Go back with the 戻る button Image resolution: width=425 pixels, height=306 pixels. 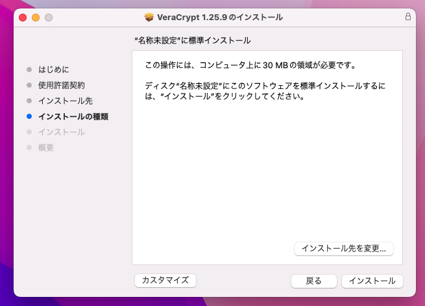tap(313, 281)
